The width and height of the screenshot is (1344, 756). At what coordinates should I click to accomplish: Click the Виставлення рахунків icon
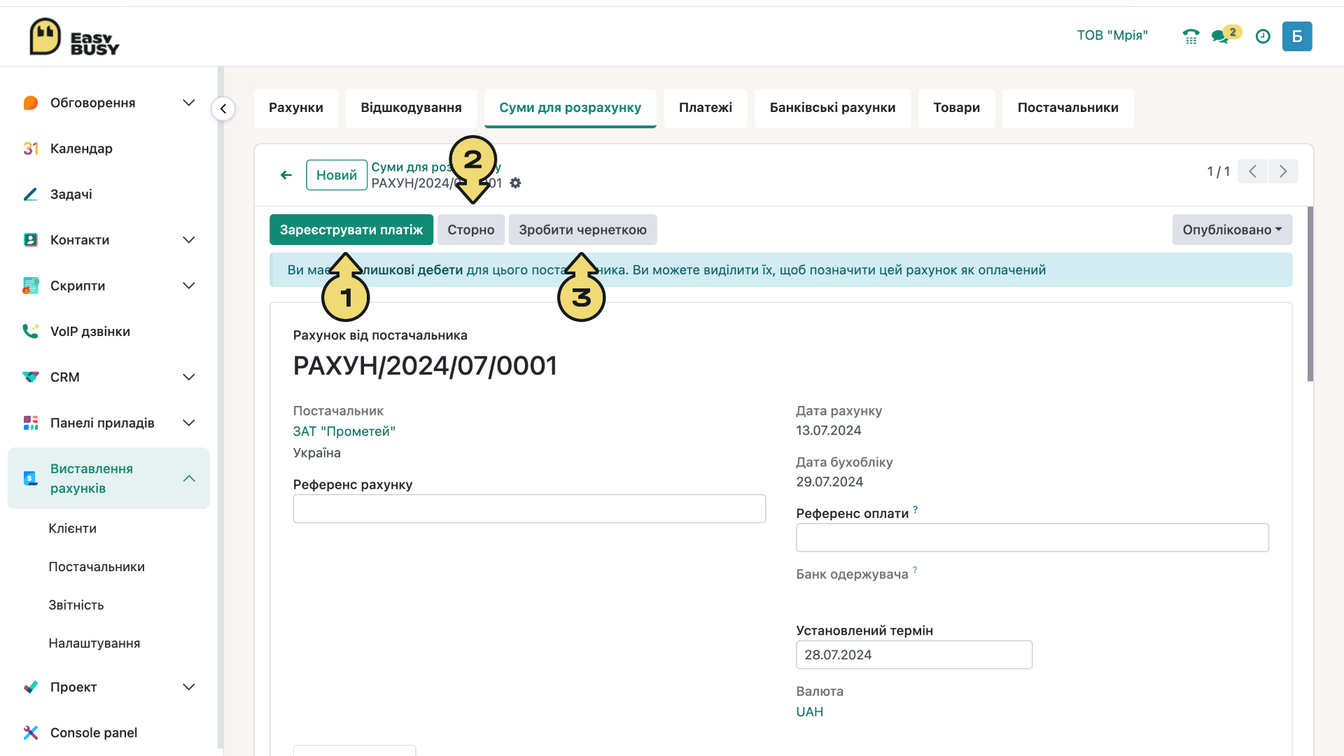[x=31, y=478]
